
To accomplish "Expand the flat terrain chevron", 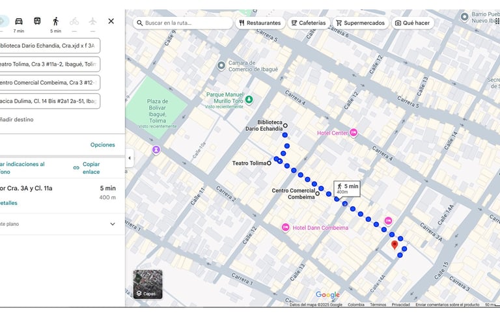I will [113, 224].
